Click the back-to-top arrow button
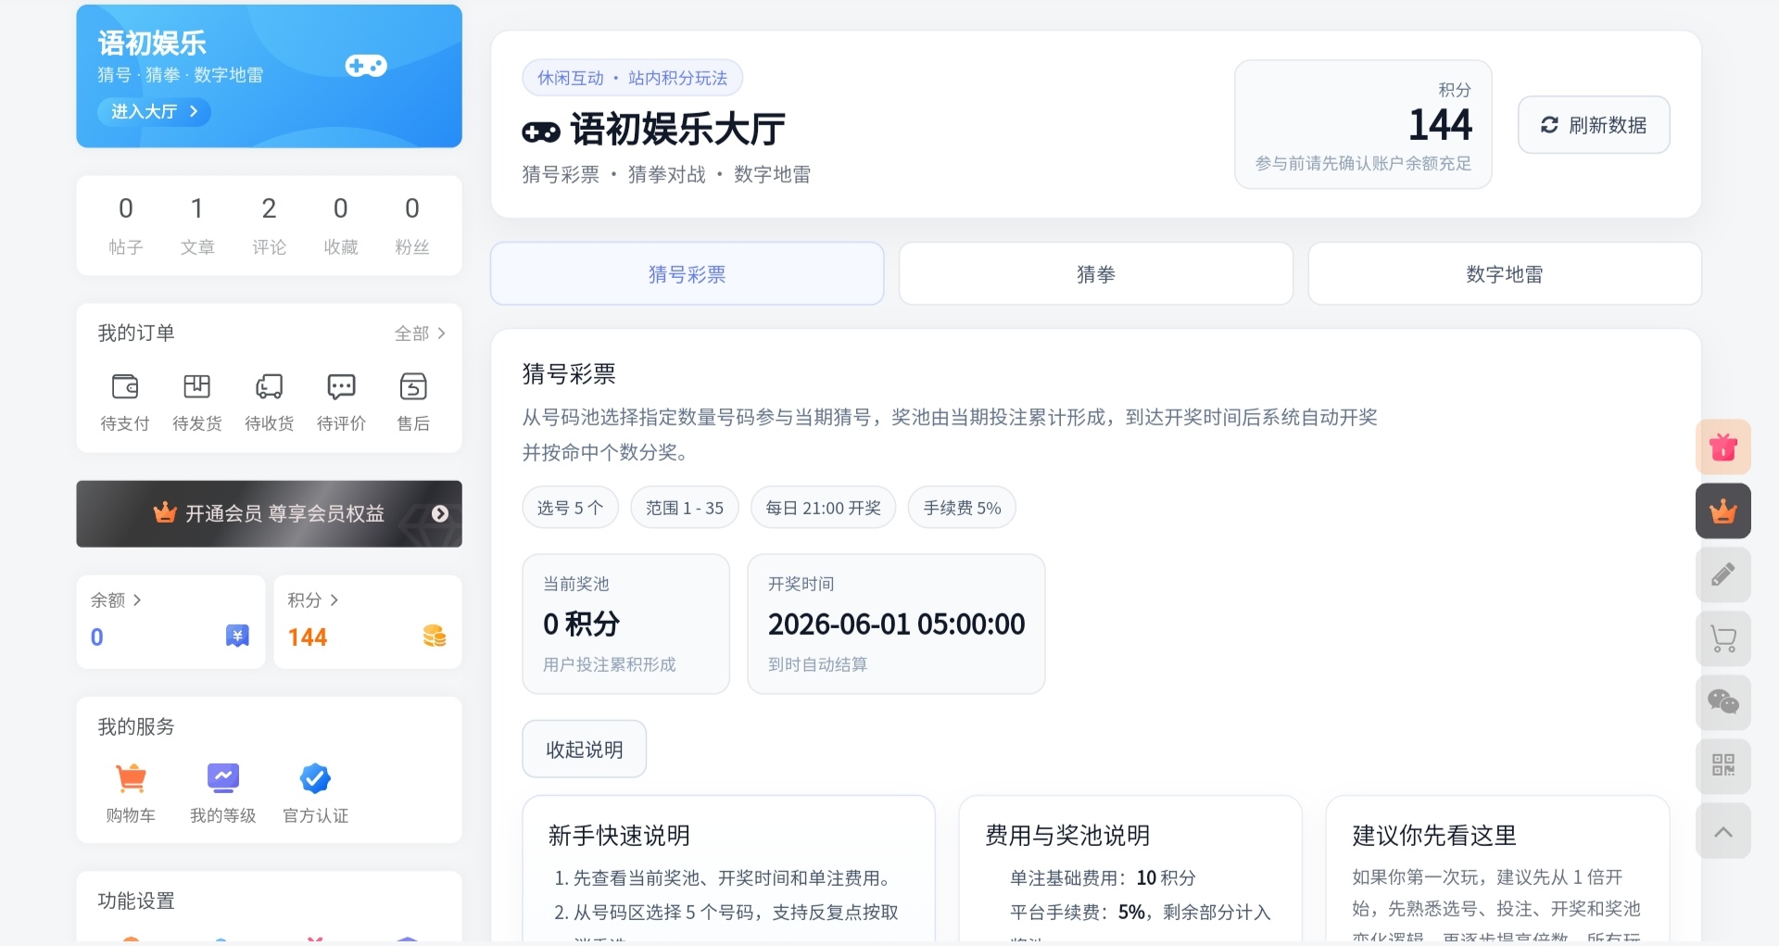This screenshot has height=946, width=1779. pos(1723,831)
